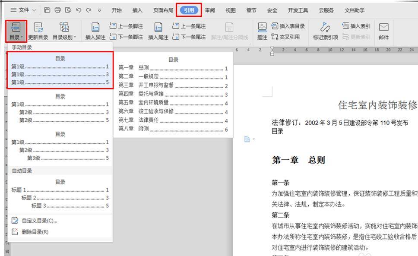Image resolution: width=418 pixels, height=256 pixels.
Task: Choose Custom TOC (自定义目录) option
Action: [x=39, y=221]
